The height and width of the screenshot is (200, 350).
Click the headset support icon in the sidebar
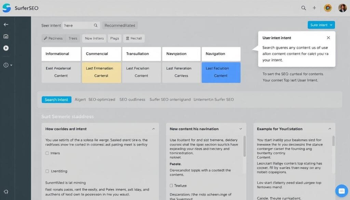pyautogui.click(x=6, y=192)
